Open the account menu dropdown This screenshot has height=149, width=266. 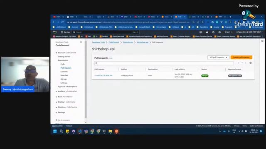click(249, 32)
